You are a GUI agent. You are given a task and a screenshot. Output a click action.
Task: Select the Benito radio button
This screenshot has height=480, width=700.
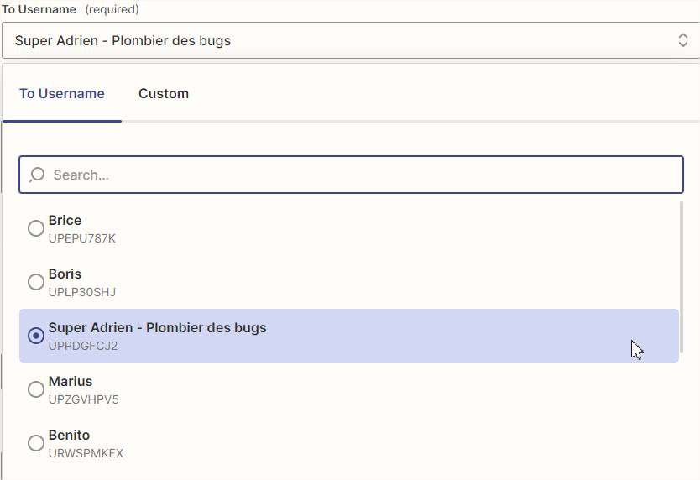coord(36,443)
